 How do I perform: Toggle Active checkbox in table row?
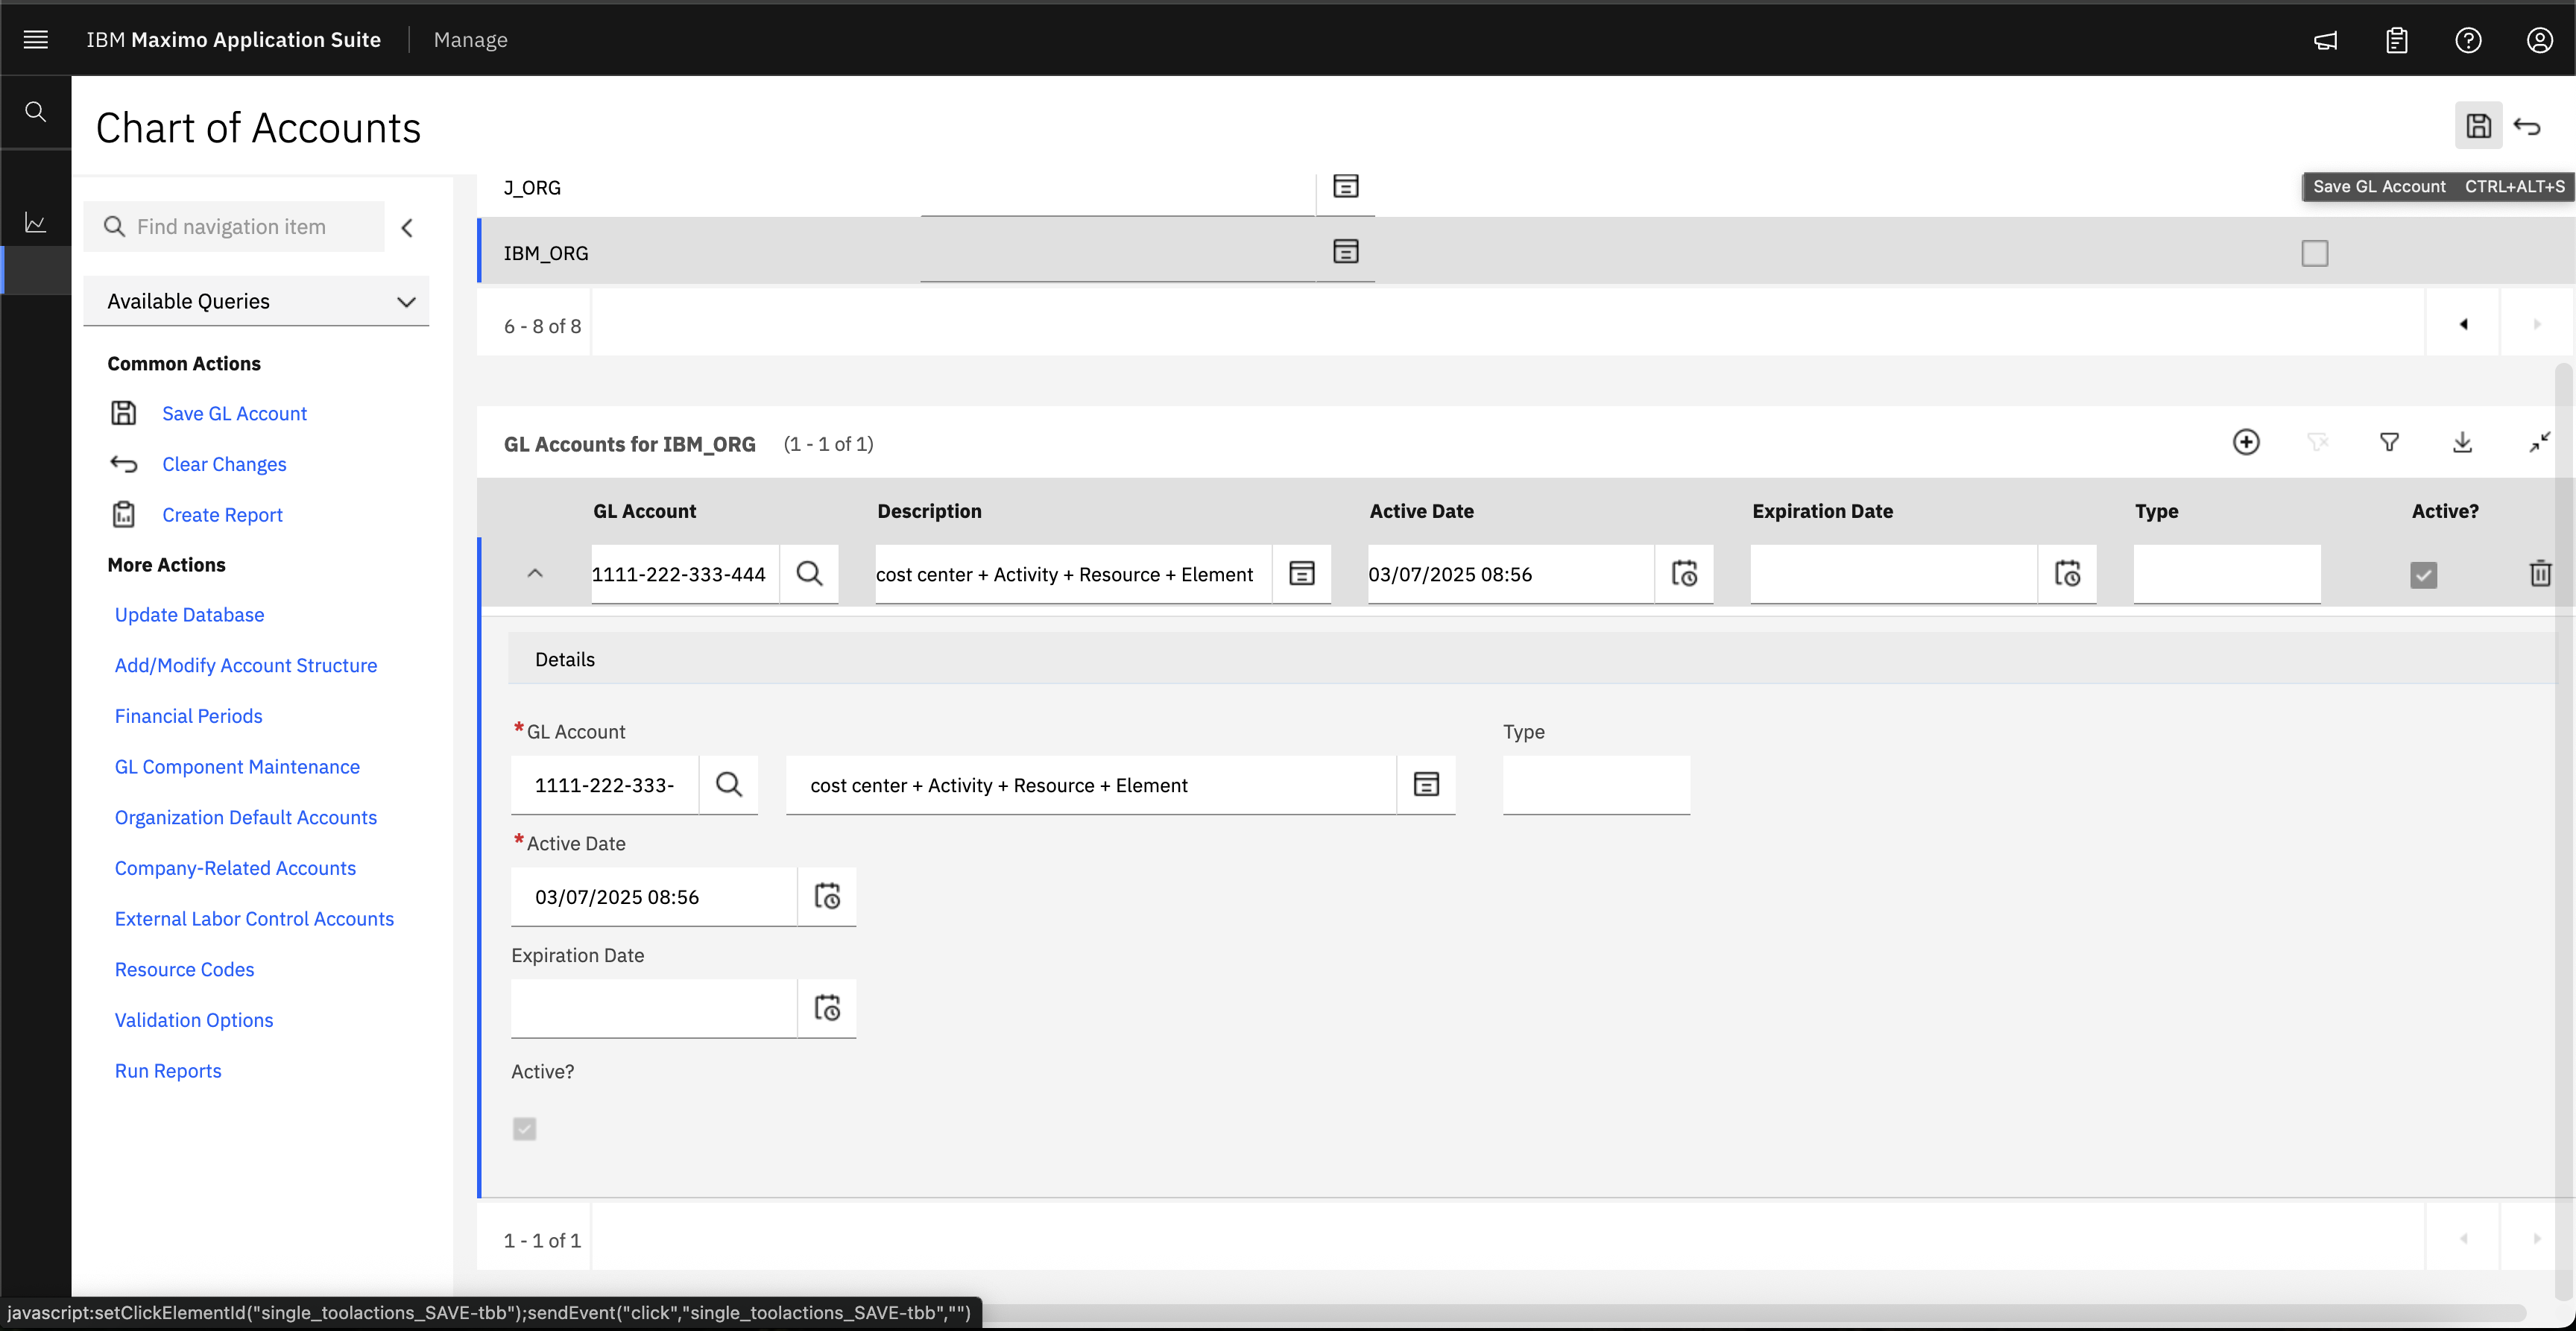2424,575
